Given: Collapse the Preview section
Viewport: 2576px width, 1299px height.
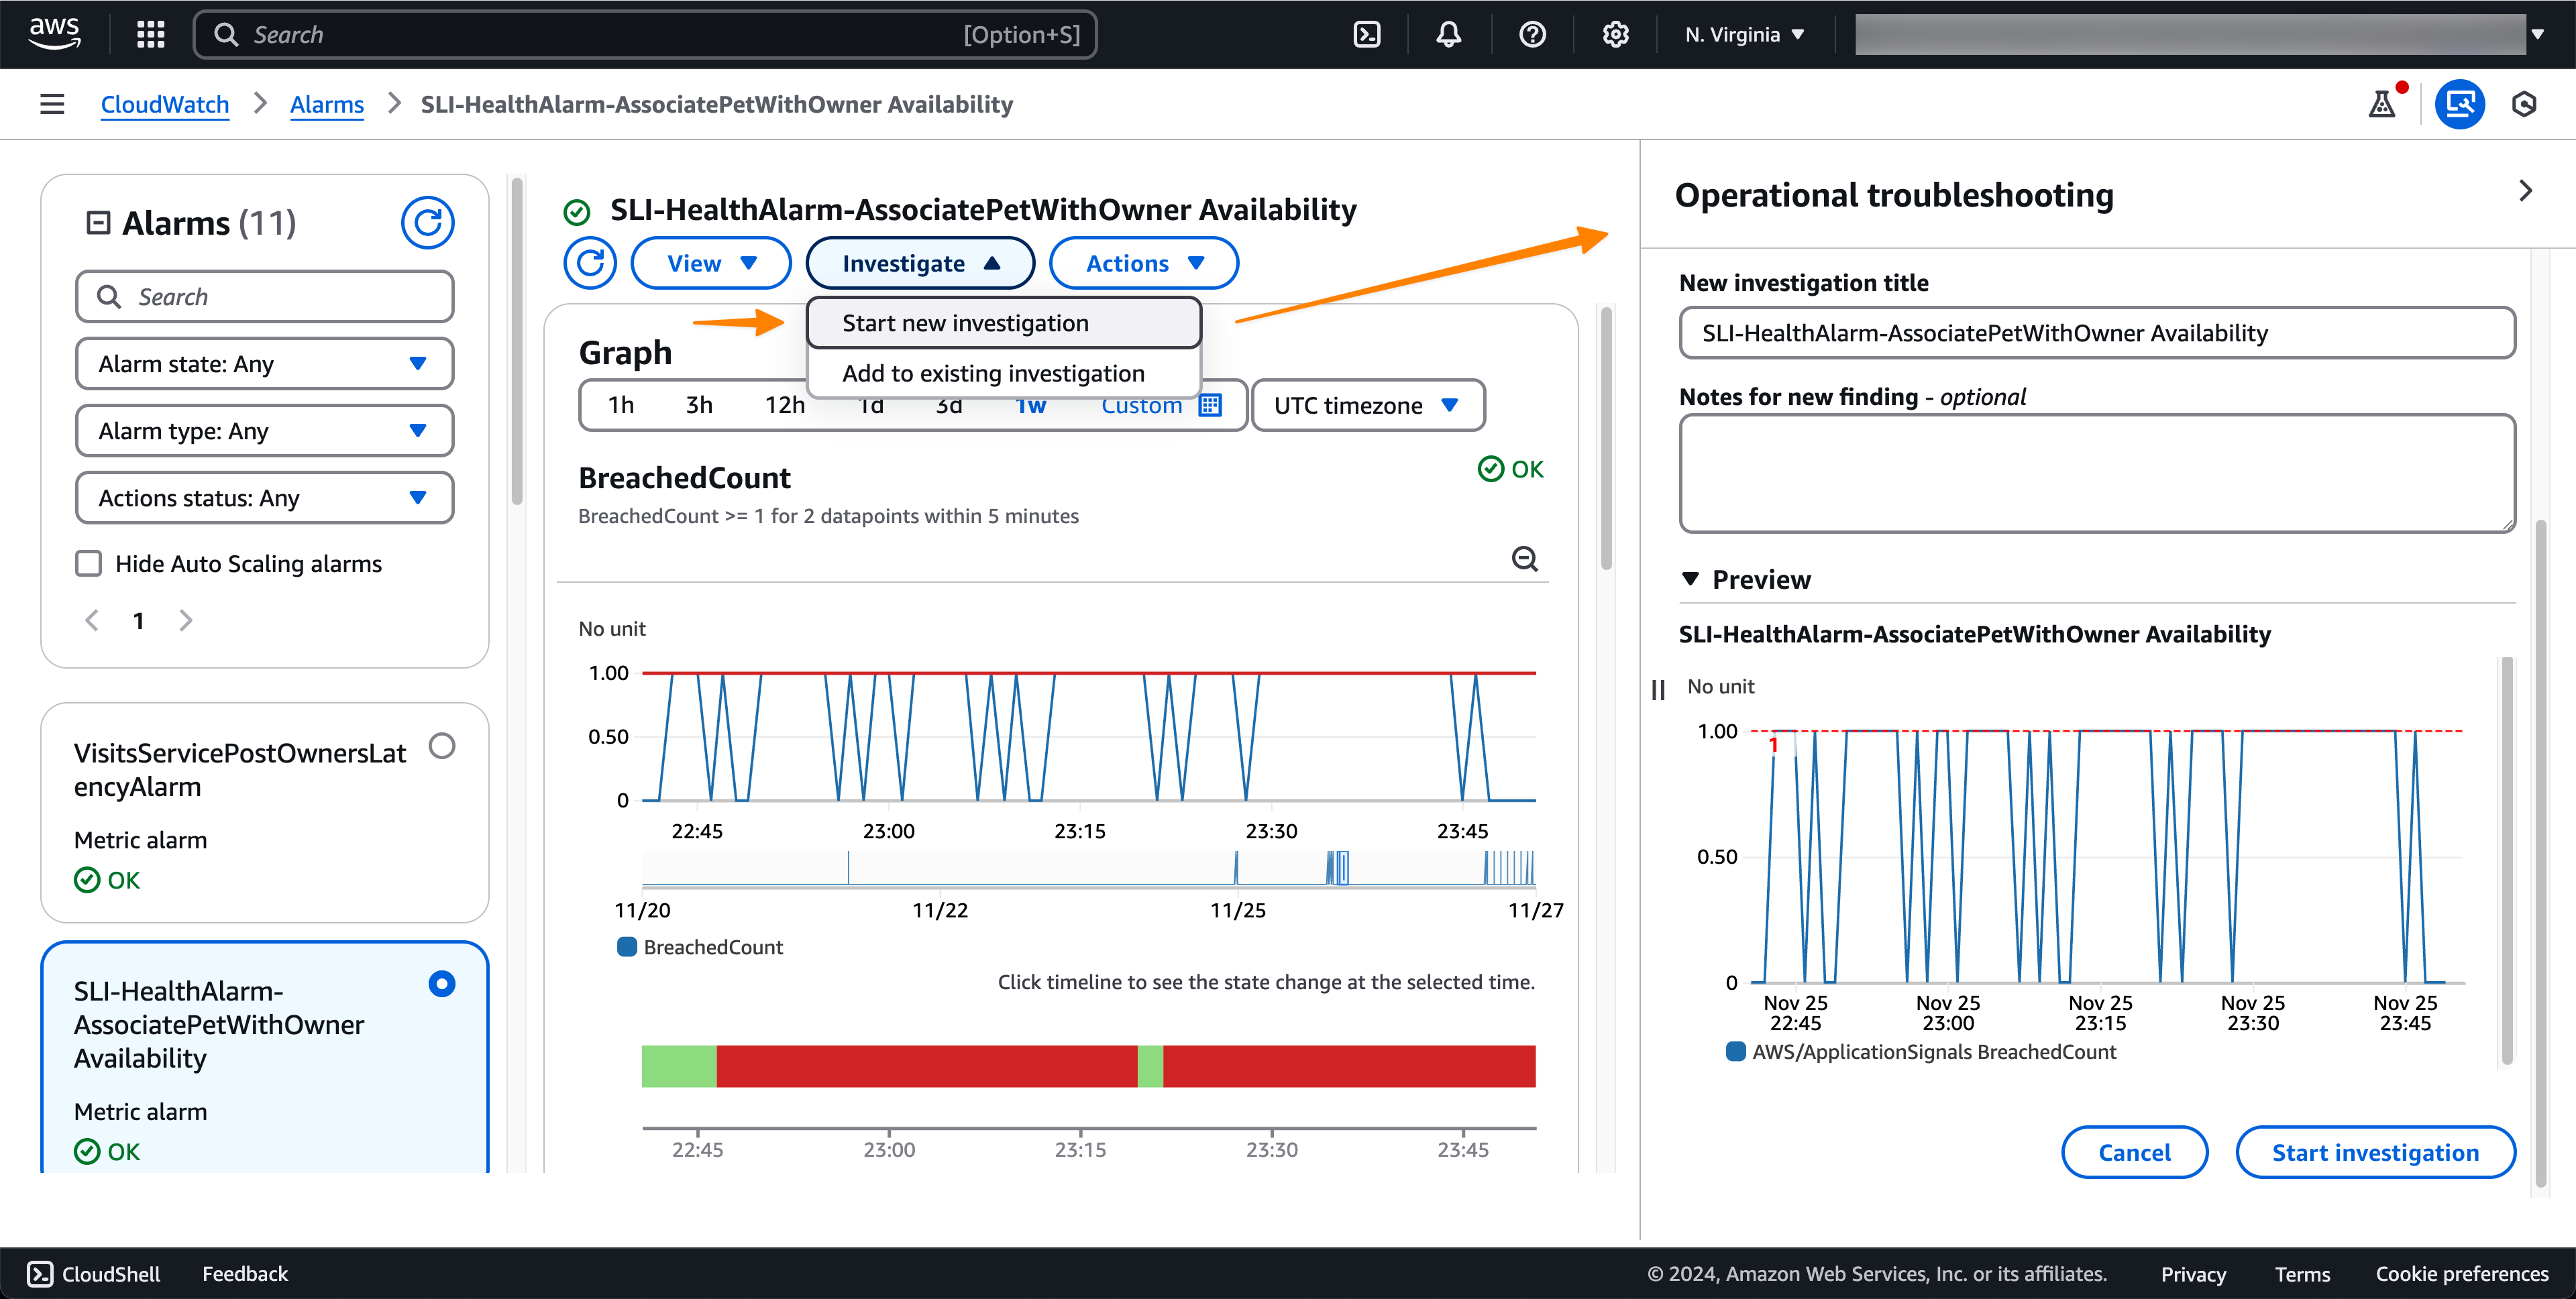Looking at the screenshot, I should click(1690, 579).
